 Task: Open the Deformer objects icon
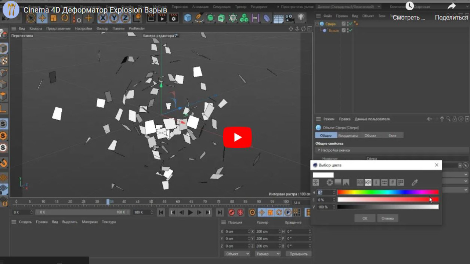pyautogui.click(x=267, y=18)
